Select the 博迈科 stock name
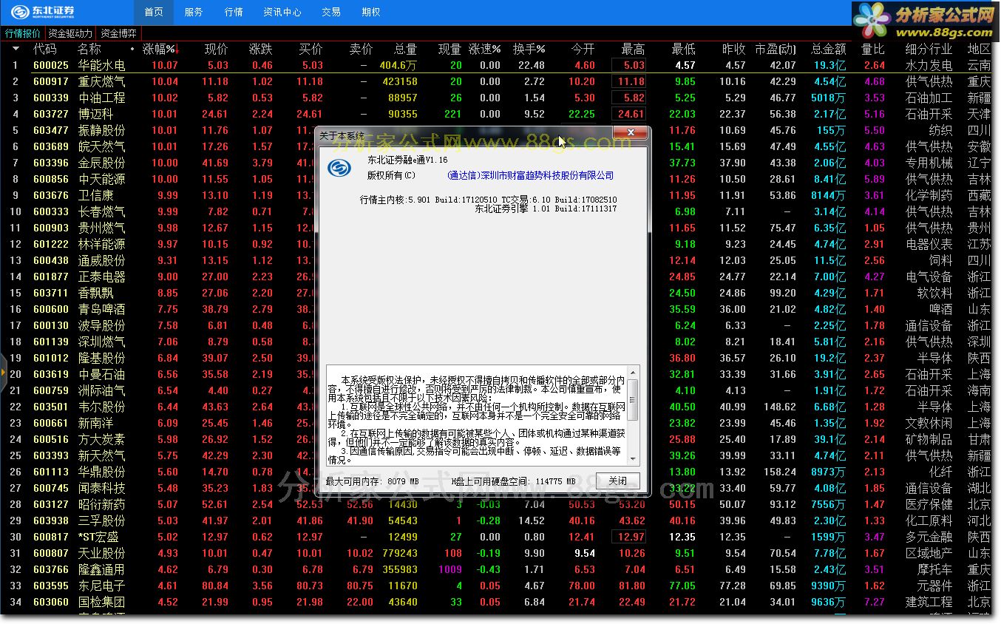Screen dimensions: 1001x624 [x=95, y=114]
